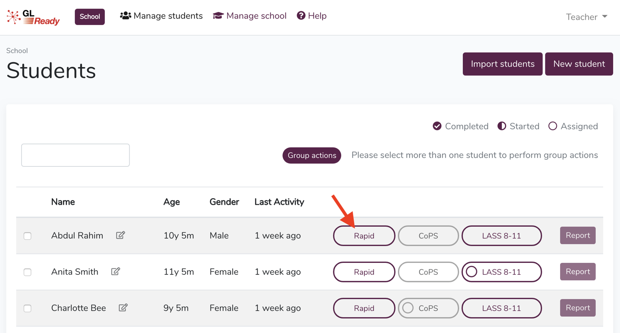620x333 pixels.
Task: Click the GL Ready logo
Action: 33,17
